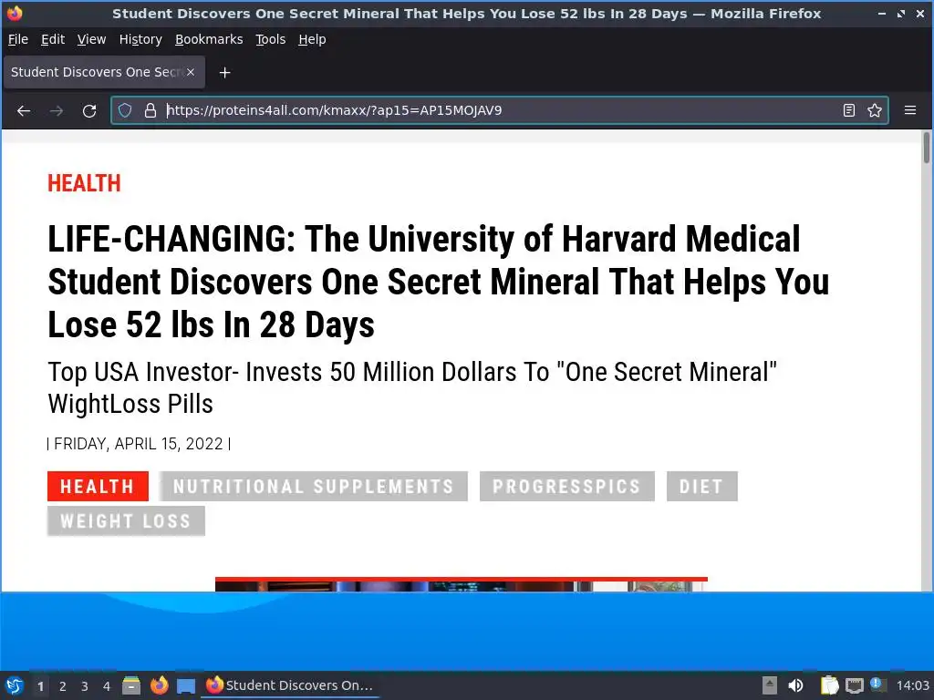934x700 pixels.
Task: Click the red HEALTH category heading
Action: [x=84, y=183]
